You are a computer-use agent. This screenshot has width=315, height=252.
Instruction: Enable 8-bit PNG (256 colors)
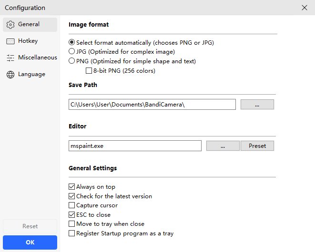click(x=89, y=71)
